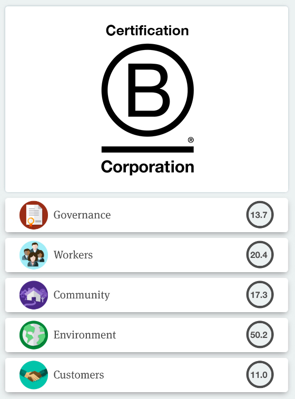The width and height of the screenshot is (295, 399).
Task: Open the Governance category label
Action: pyautogui.click(x=82, y=215)
